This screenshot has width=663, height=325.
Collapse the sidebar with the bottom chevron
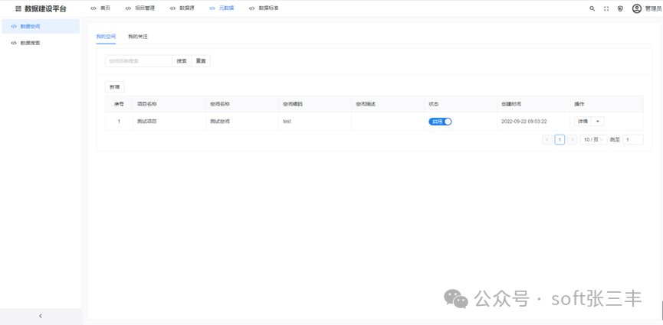[41, 316]
